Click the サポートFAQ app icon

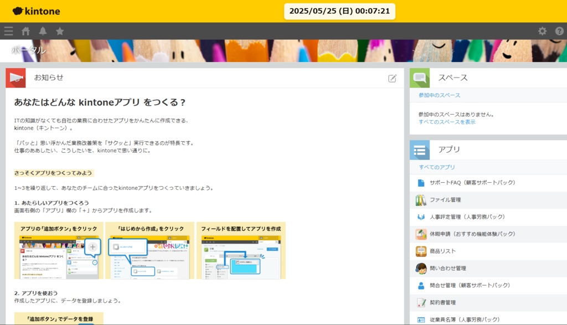pyautogui.click(x=421, y=183)
